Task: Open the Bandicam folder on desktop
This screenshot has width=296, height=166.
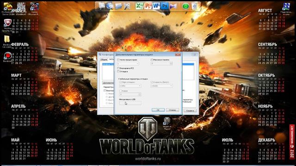Action: 7,41
